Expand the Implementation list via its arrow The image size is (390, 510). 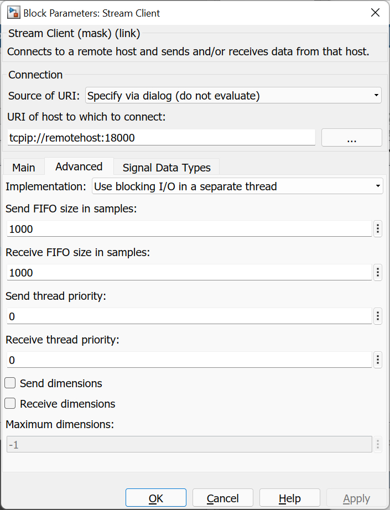[377, 186]
